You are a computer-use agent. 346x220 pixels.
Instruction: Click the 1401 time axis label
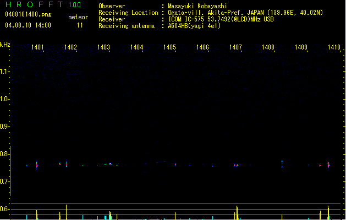click(37, 47)
